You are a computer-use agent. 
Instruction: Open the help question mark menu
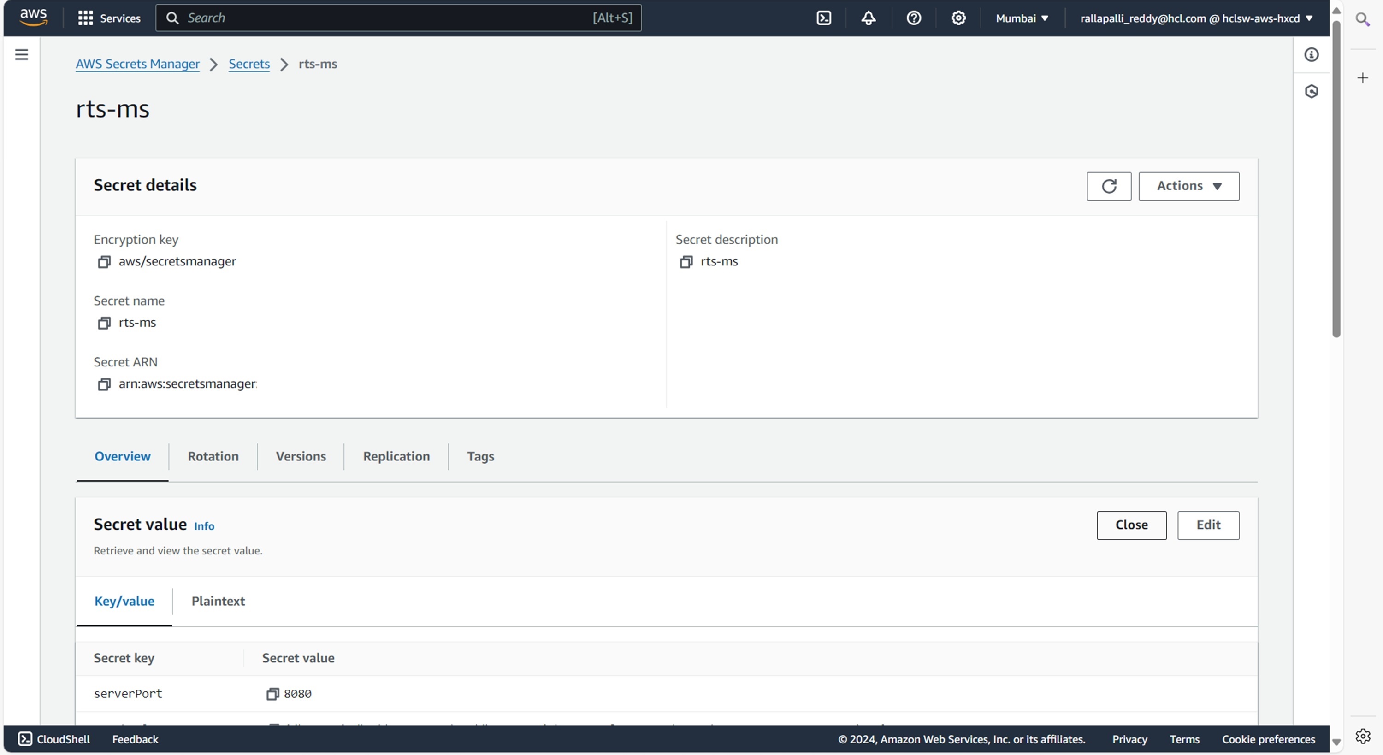(x=913, y=18)
